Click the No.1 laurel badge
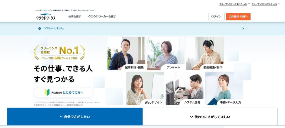285x128 pixels. [x=60, y=53]
